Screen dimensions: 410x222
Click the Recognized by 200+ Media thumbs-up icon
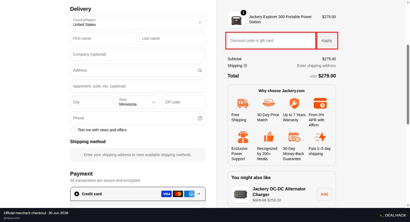click(268, 137)
